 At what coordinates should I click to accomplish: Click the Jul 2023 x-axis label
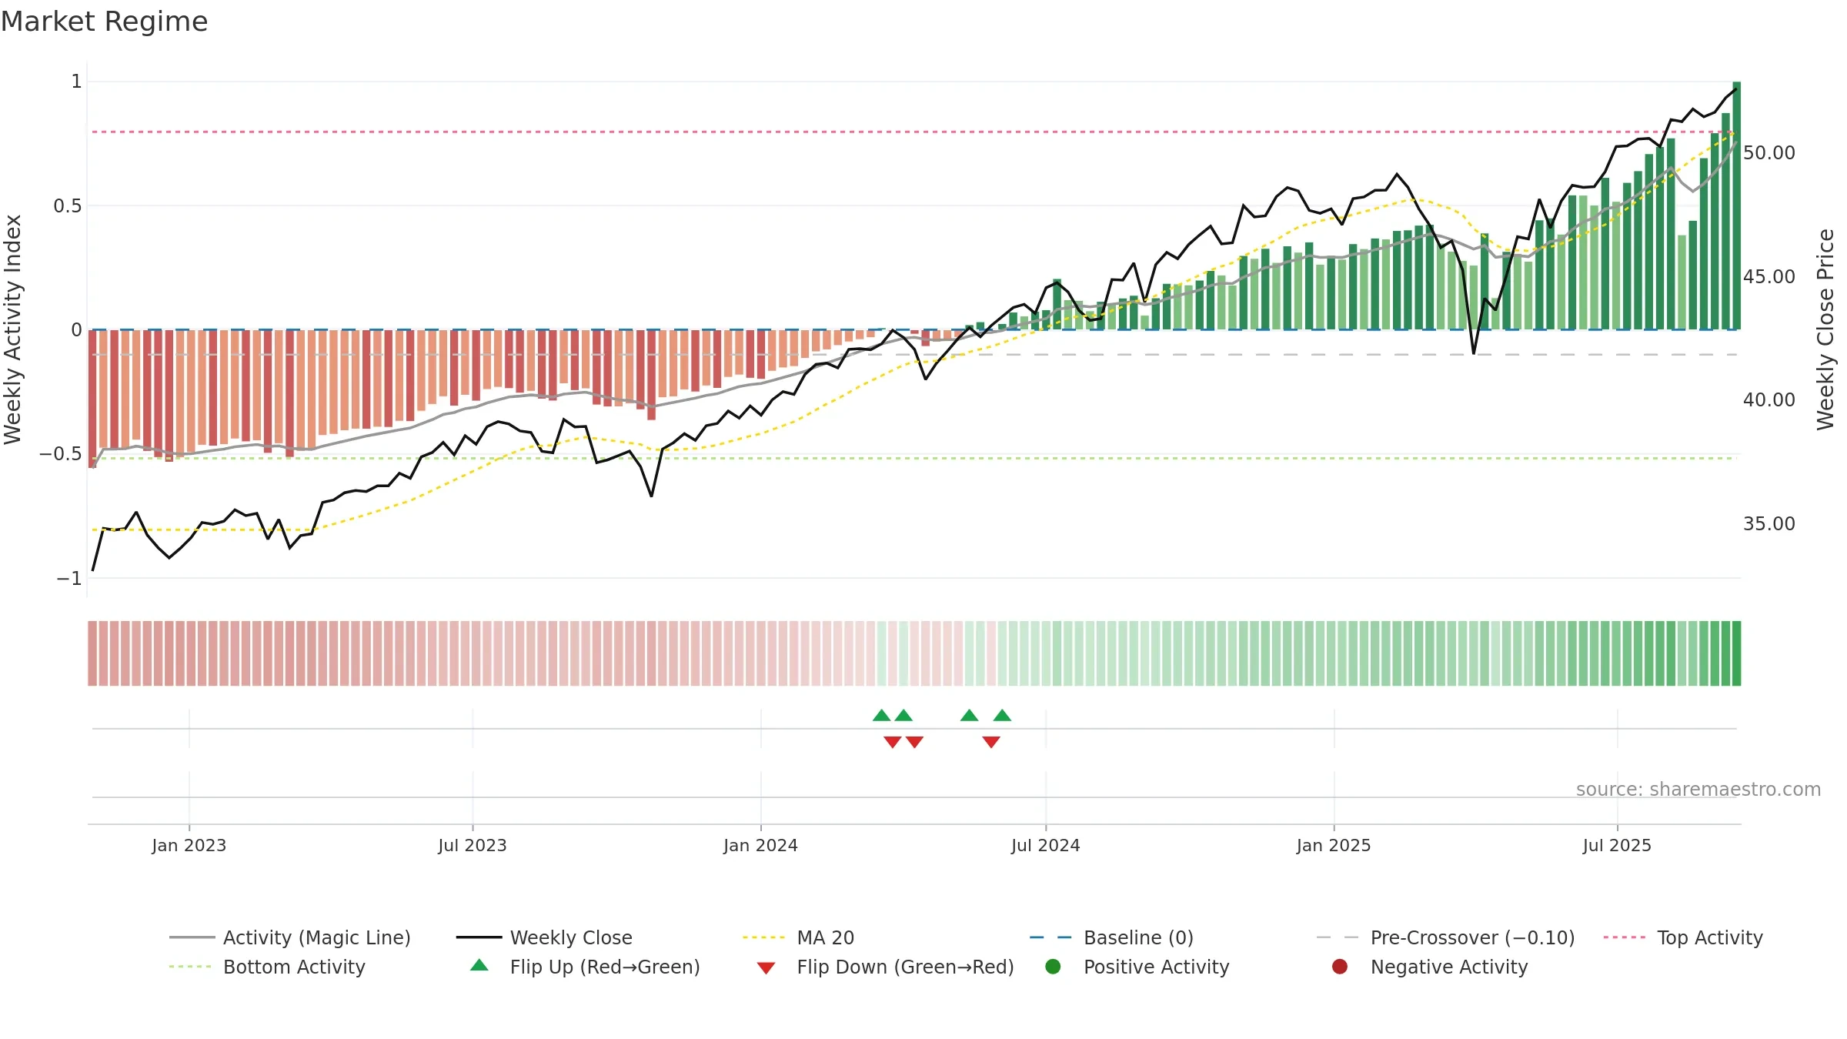pyautogui.click(x=473, y=846)
